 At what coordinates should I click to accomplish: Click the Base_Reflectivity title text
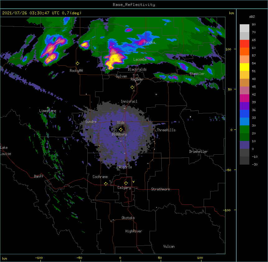pyautogui.click(x=134, y=5)
